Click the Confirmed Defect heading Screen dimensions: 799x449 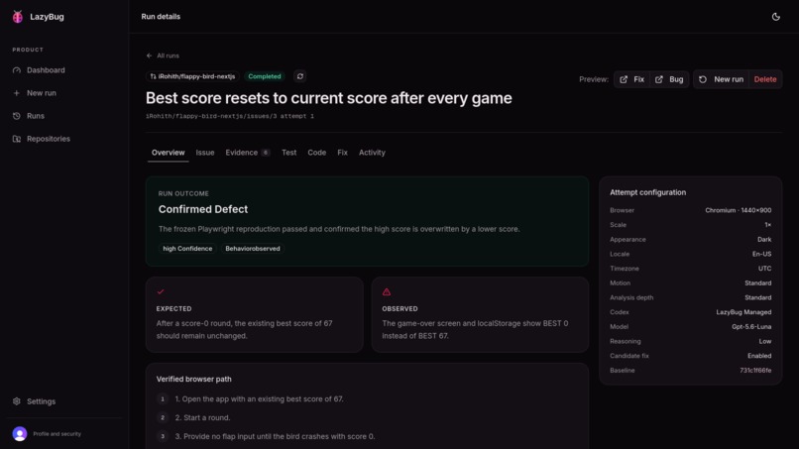(203, 209)
